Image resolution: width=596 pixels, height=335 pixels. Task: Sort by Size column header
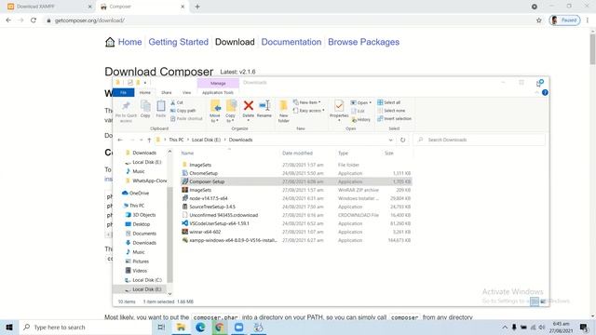pos(389,153)
